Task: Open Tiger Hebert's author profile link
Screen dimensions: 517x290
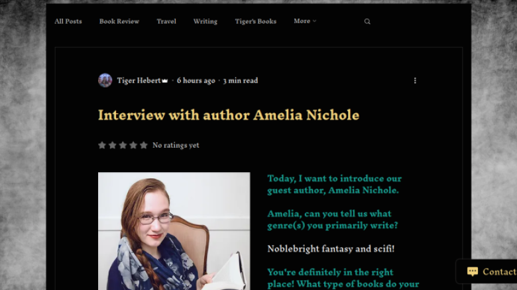Action: [x=139, y=81]
